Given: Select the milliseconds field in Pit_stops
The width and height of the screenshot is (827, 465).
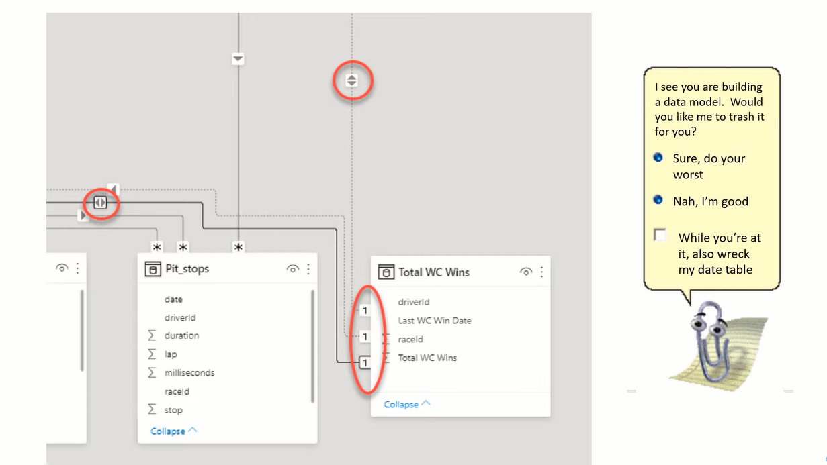Looking at the screenshot, I should (x=189, y=372).
